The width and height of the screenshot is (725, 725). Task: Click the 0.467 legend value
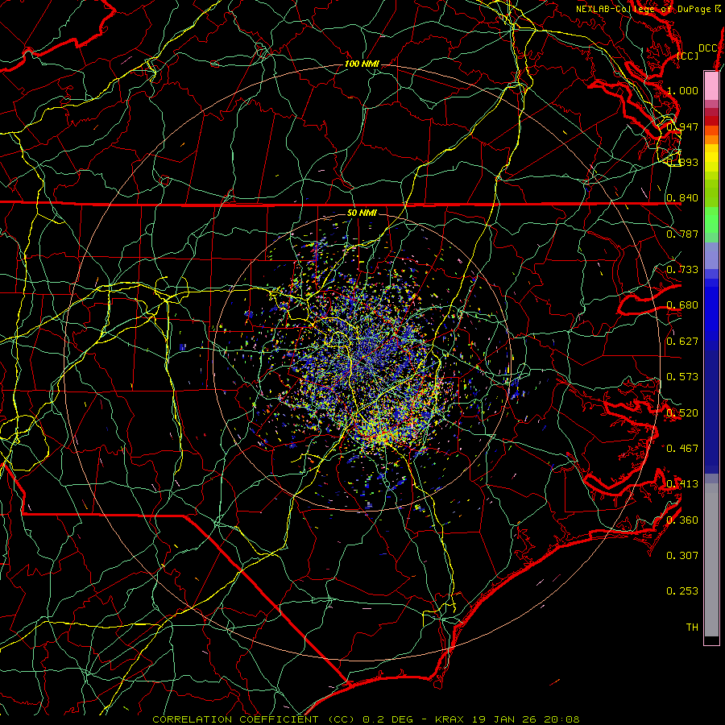coord(682,449)
